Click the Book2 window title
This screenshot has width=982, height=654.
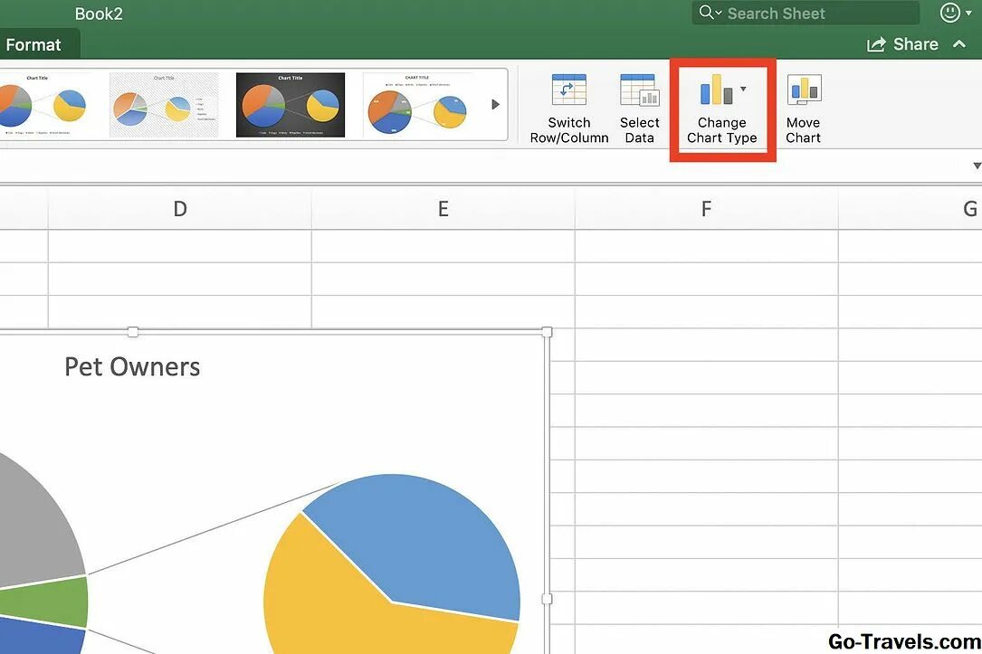[99, 14]
